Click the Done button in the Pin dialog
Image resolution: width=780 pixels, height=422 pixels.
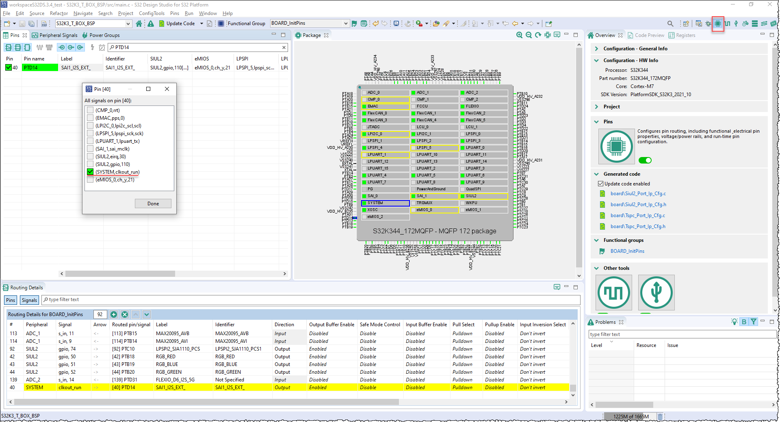coord(153,203)
